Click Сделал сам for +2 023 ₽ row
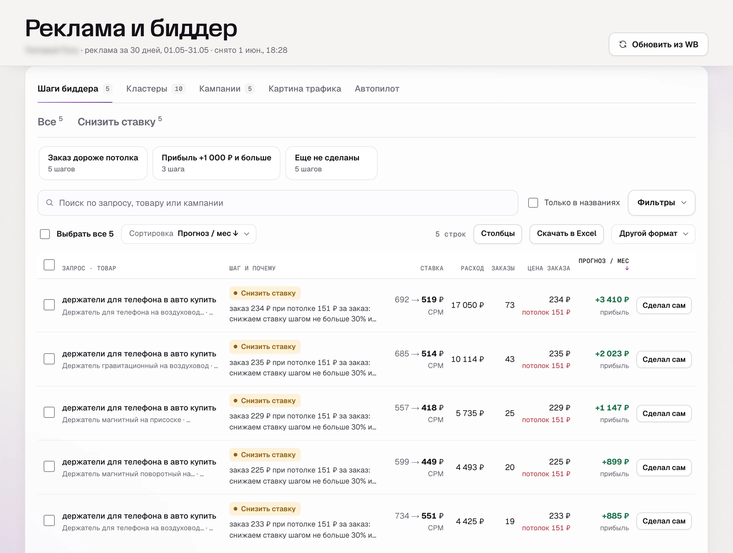This screenshot has width=733, height=553. point(664,359)
